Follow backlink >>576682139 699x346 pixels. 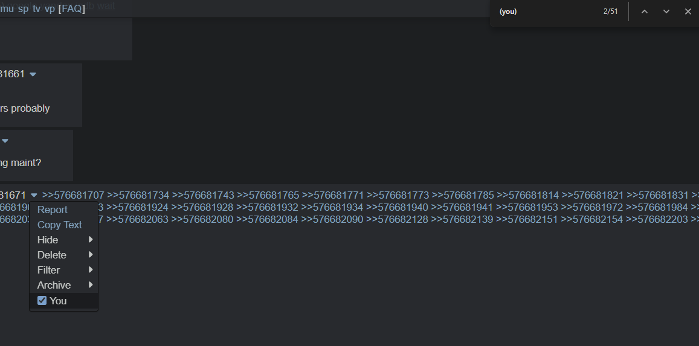(462, 220)
